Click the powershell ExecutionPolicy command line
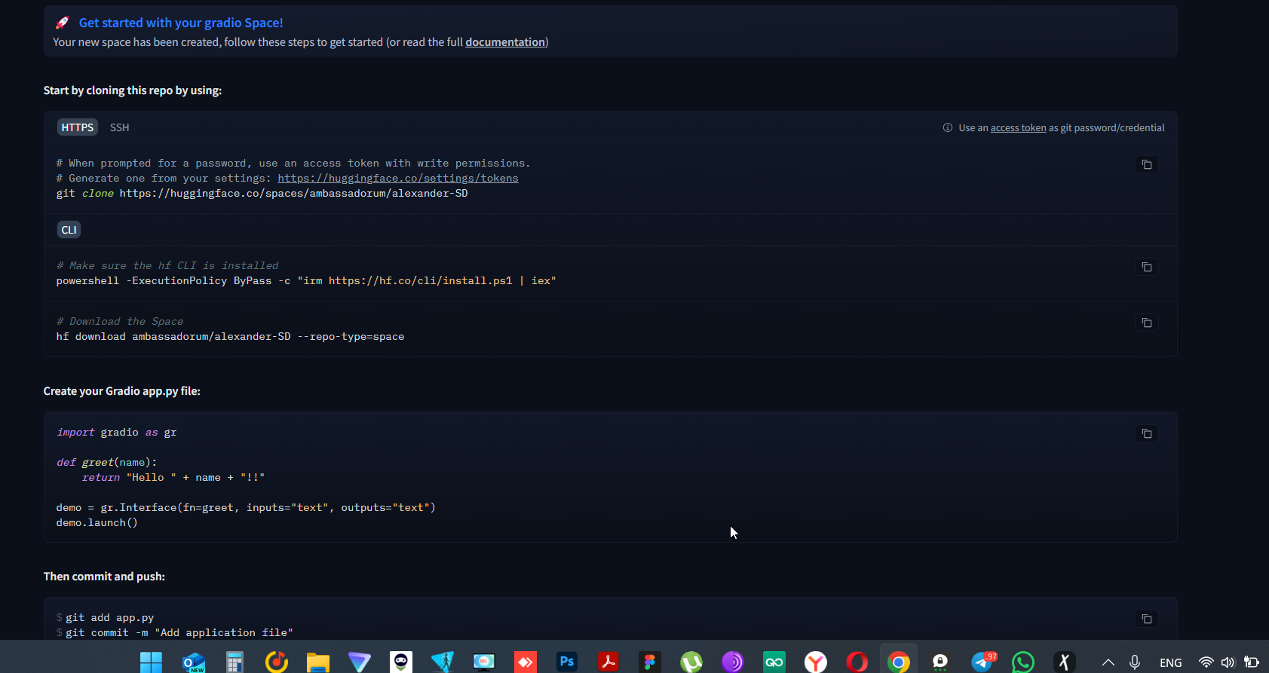This screenshot has height=673, width=1269. (306, 281)
